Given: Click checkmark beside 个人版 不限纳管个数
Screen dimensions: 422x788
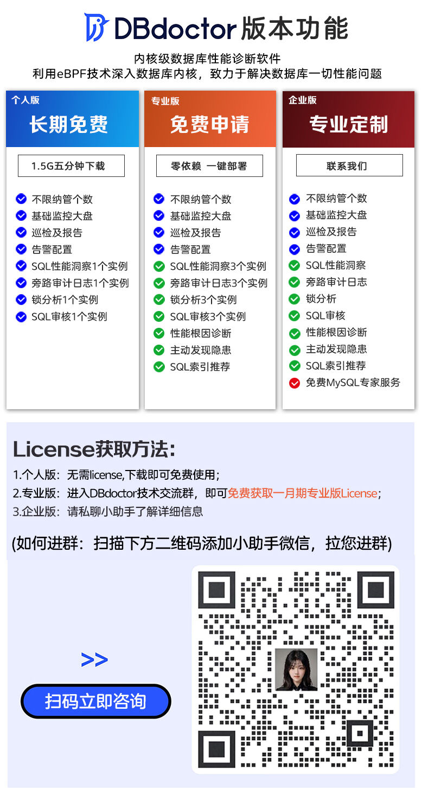Looking at the screenshot, I should 21,199.
